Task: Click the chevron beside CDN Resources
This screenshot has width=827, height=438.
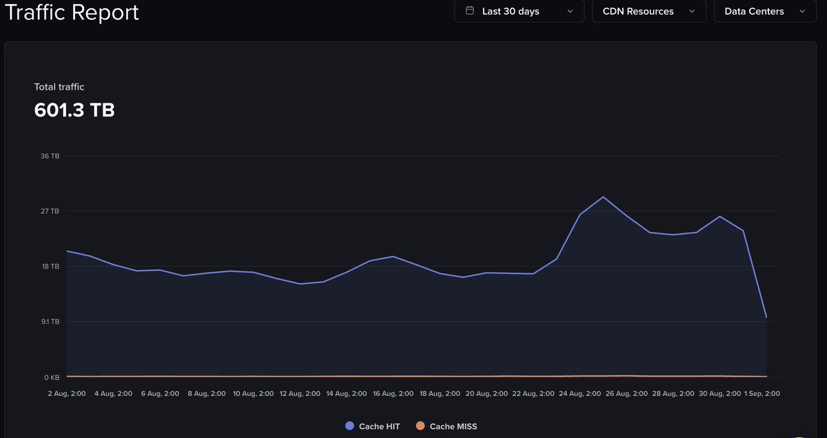Action: [693, 12]
